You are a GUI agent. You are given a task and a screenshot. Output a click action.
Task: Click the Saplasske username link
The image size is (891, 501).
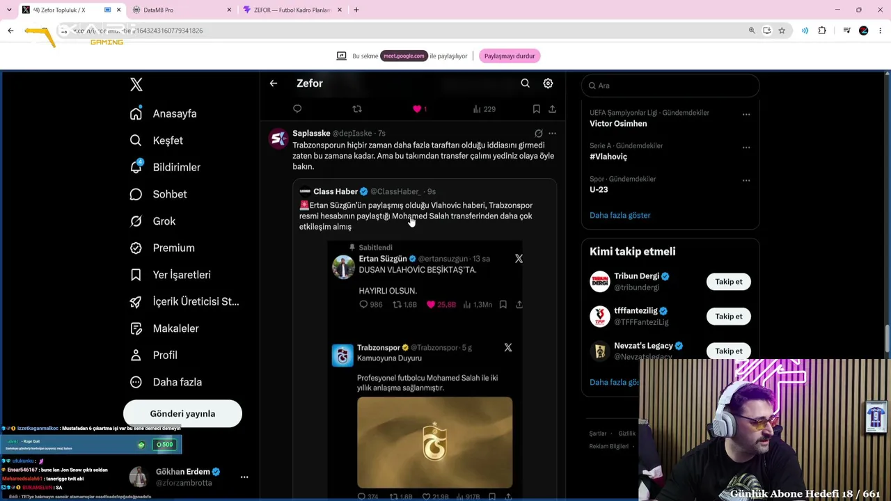[311, 133]
